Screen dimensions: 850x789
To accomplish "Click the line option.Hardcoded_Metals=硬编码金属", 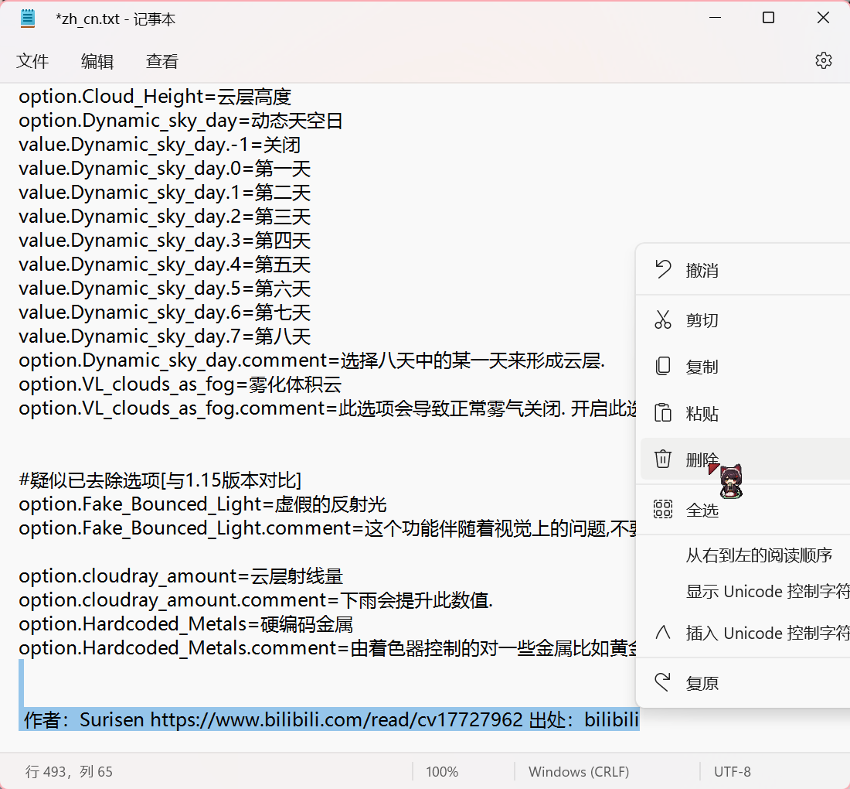I will click(186, 624).
